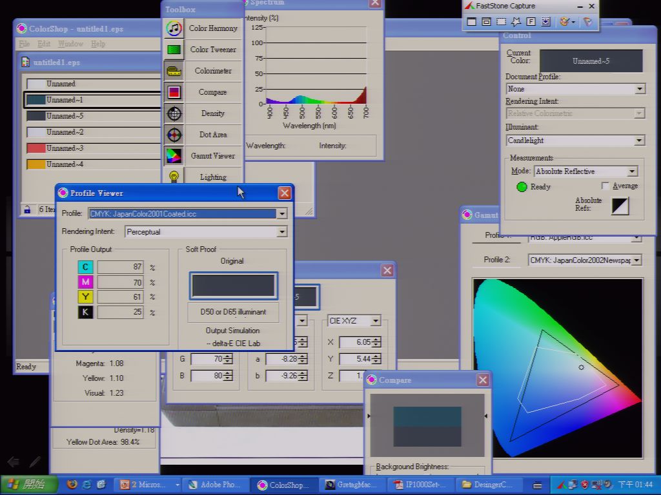Select the Color Tweener tool icon
Screen dimensions: 661x495
(174, 50)
